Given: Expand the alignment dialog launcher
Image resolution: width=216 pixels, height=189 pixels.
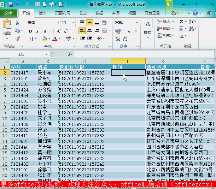Looking at the screenshot, I should pyautogui.click(x=110, y=46).
